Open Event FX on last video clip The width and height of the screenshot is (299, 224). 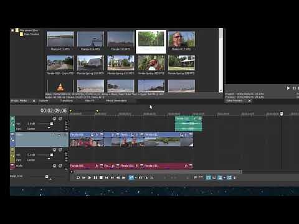click(186, 135)
